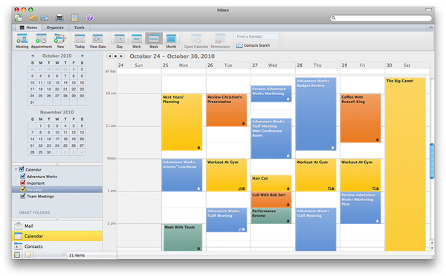Toggle the Team Meetings category checkbox
The height and width of the screenshot is (276, 446).
[x=23, y=196]
